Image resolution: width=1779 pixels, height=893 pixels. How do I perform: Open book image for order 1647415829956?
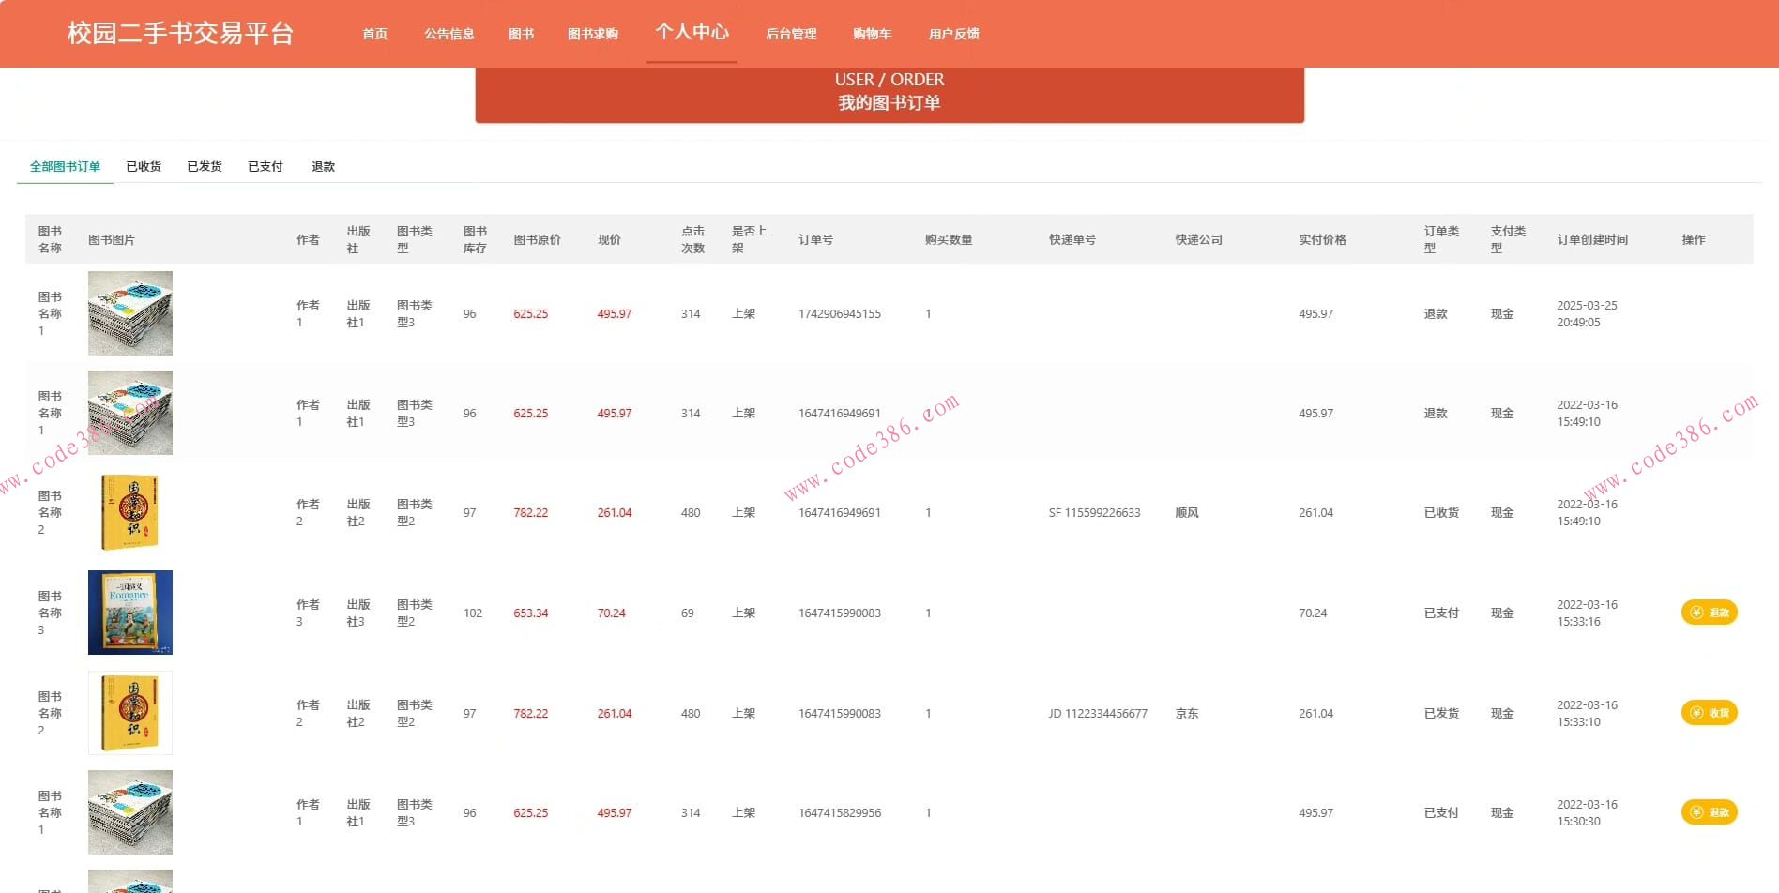coord(130,812)
